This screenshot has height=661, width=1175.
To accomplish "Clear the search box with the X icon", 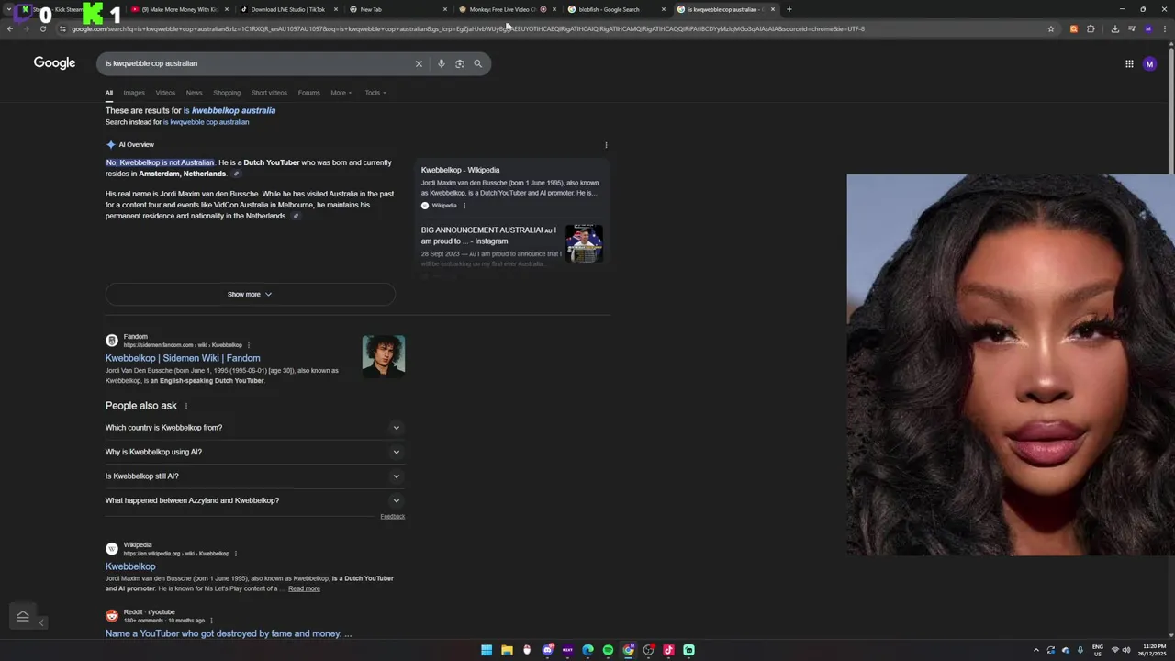I will 419,63.
